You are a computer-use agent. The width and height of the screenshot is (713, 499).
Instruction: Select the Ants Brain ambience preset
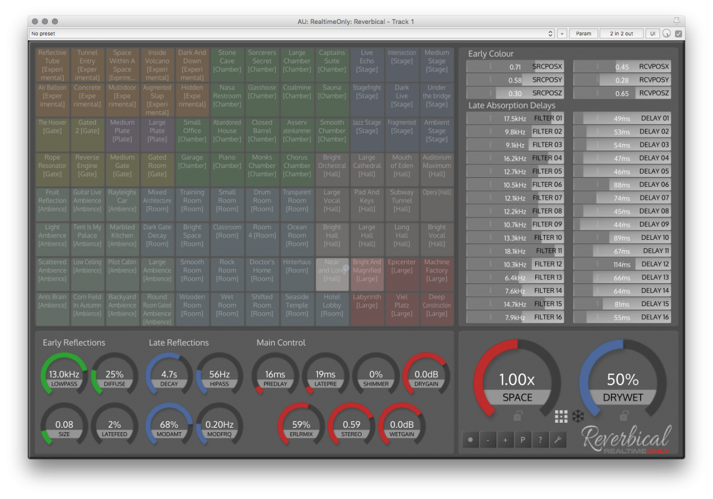click(52, 309)
